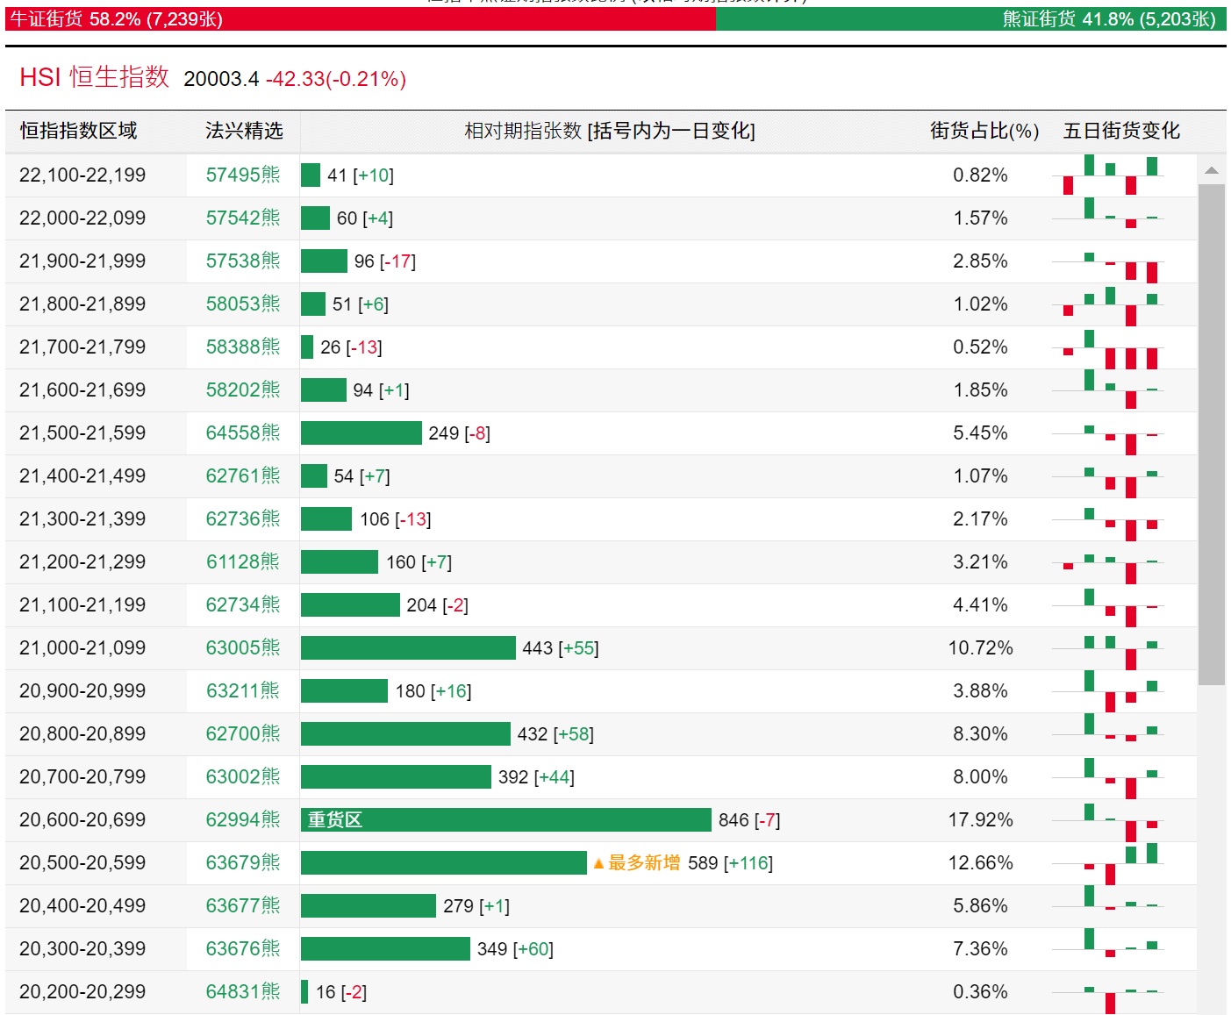Click the count text 443 [+55]

561,647
